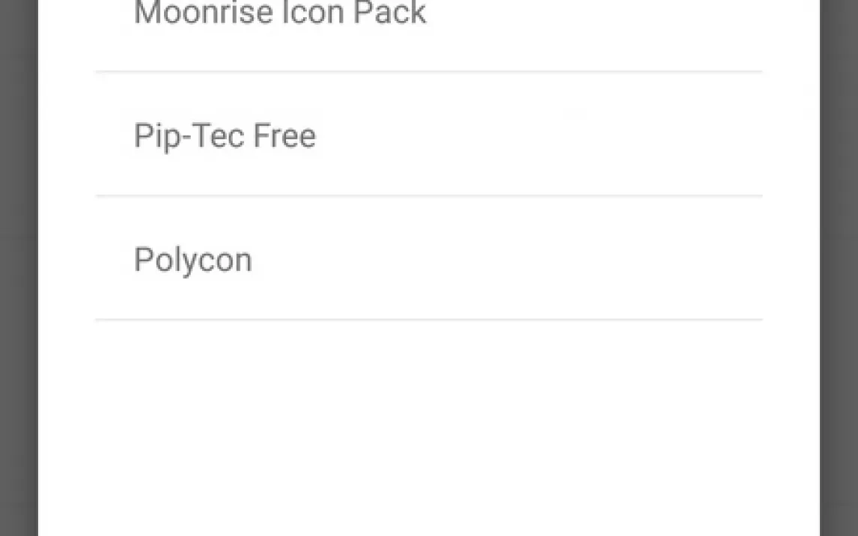This screenshot has width=858, height=536.
Task: Pick the Polycon icon pack
Action: [x=428, y=258]
